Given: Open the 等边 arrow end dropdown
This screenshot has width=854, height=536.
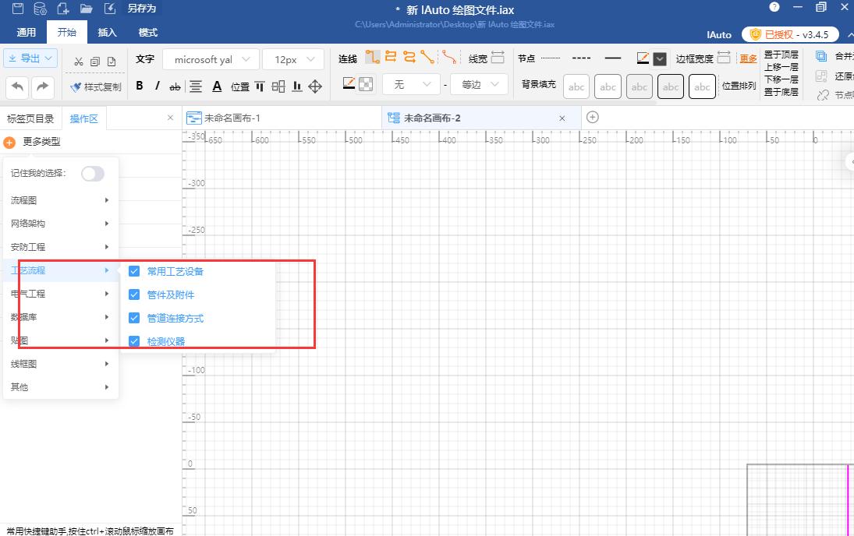Looking at the screenshot, I should point(480,84).
